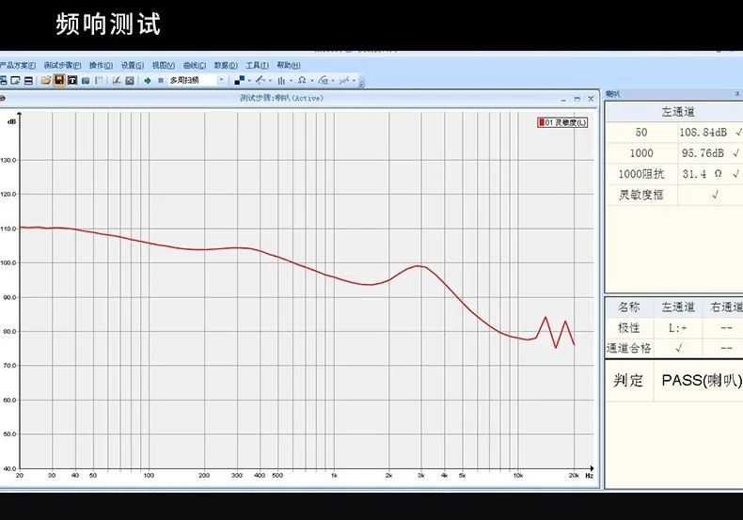
Task: Open the 操作(O) menu
Action: point(101,66)
